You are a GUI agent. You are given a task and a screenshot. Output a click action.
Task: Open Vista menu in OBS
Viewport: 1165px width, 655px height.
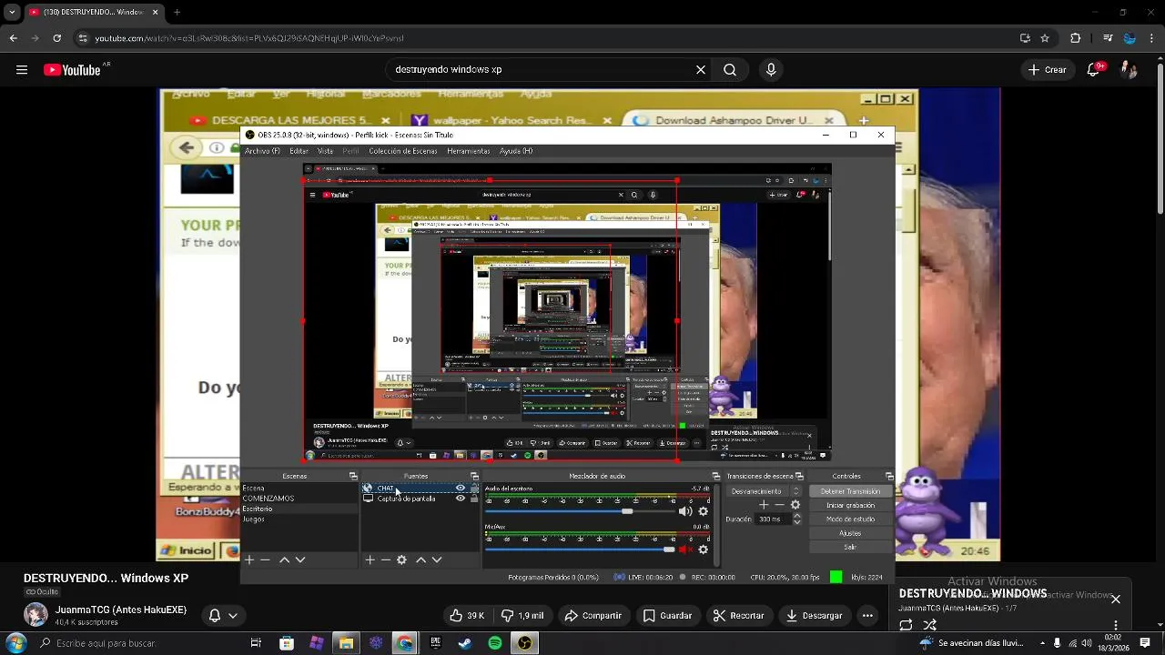[325, 151]
